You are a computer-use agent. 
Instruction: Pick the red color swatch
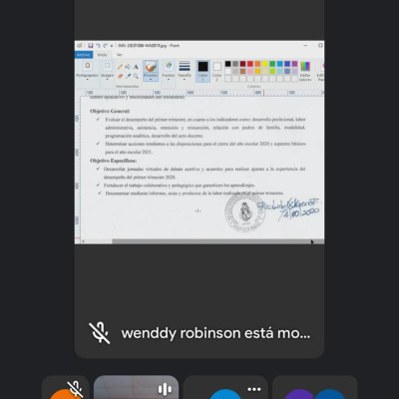pyautogui.click(x=250, y=64)
